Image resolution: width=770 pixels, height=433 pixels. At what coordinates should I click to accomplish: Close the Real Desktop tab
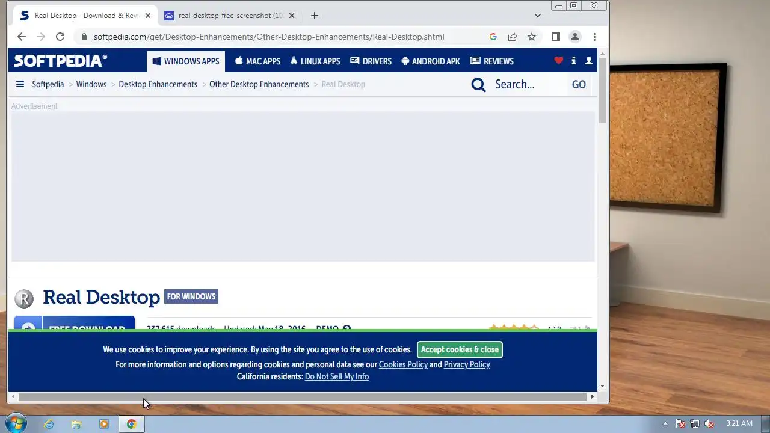[147, 16]
